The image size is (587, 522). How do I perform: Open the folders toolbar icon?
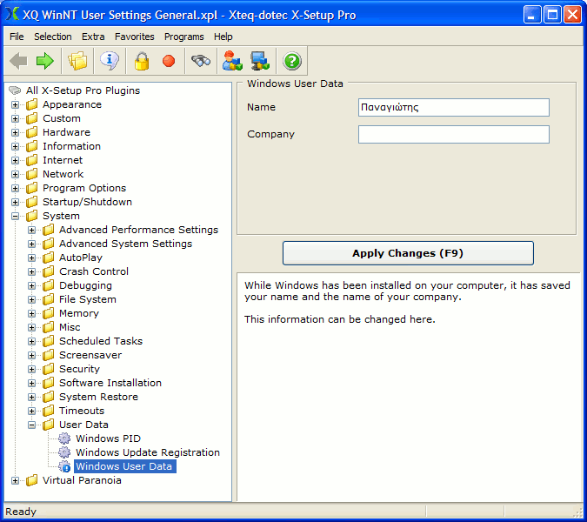click(77, 61)
